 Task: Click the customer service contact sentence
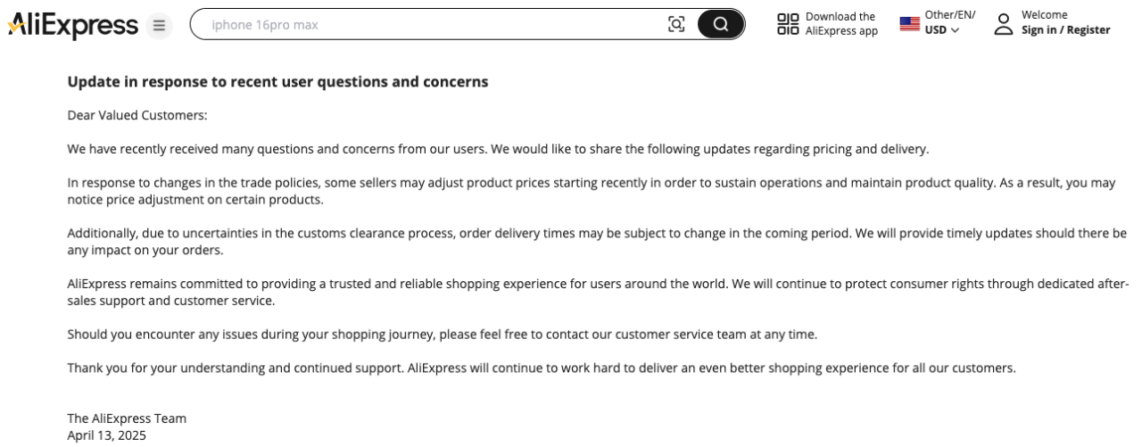[442, 335]
